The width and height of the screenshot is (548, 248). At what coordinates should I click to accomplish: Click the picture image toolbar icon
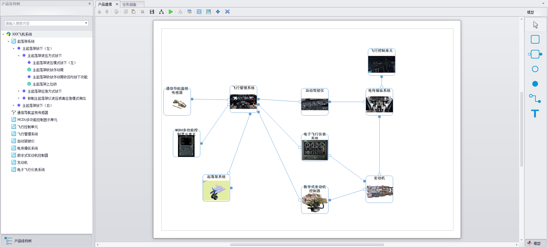[209, 12]
